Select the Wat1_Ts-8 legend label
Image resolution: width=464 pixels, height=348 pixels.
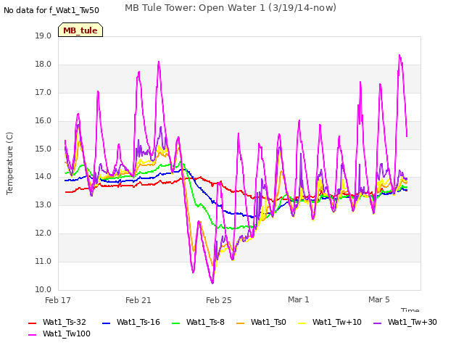(x=205, y=322)
